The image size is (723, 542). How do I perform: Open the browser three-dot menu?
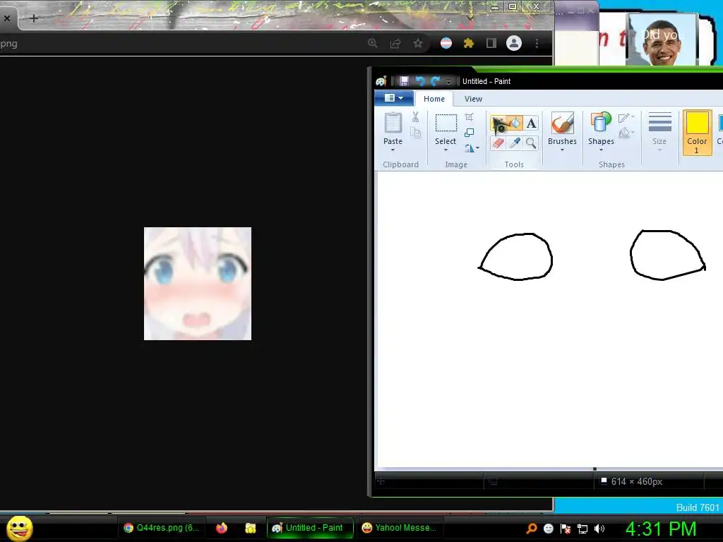pos(537,43)
